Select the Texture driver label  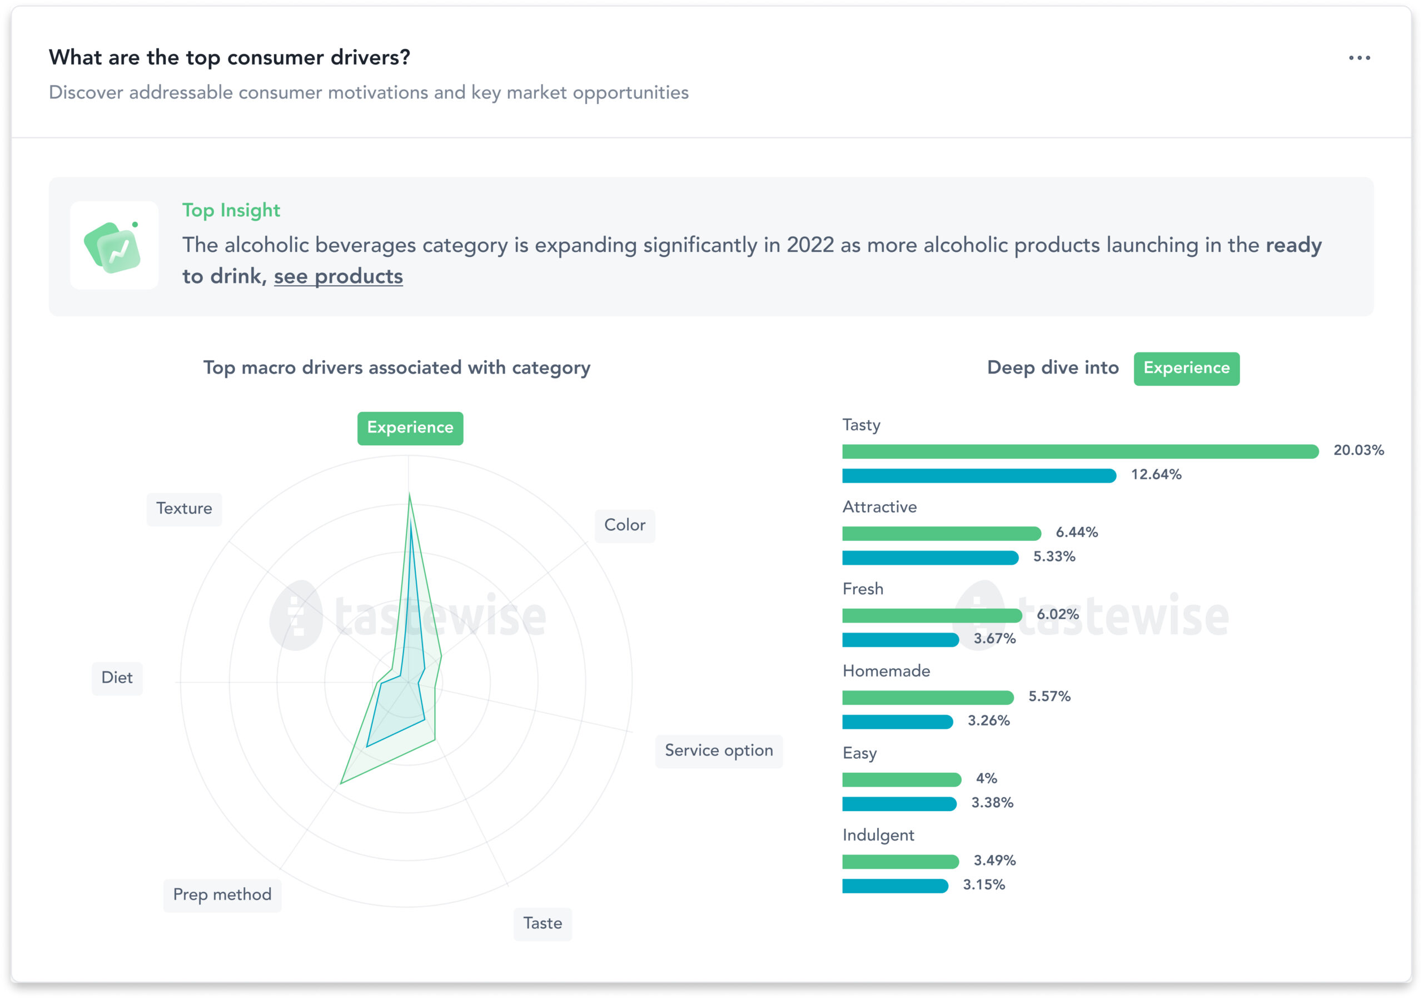[184, 509]
